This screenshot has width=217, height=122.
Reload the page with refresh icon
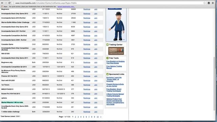[x=9, y=3]
